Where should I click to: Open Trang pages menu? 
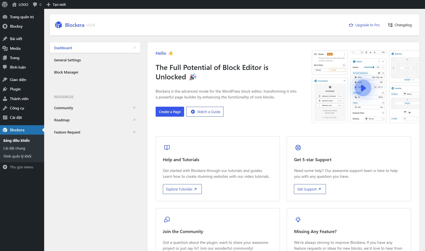click(x=22, y=58)
